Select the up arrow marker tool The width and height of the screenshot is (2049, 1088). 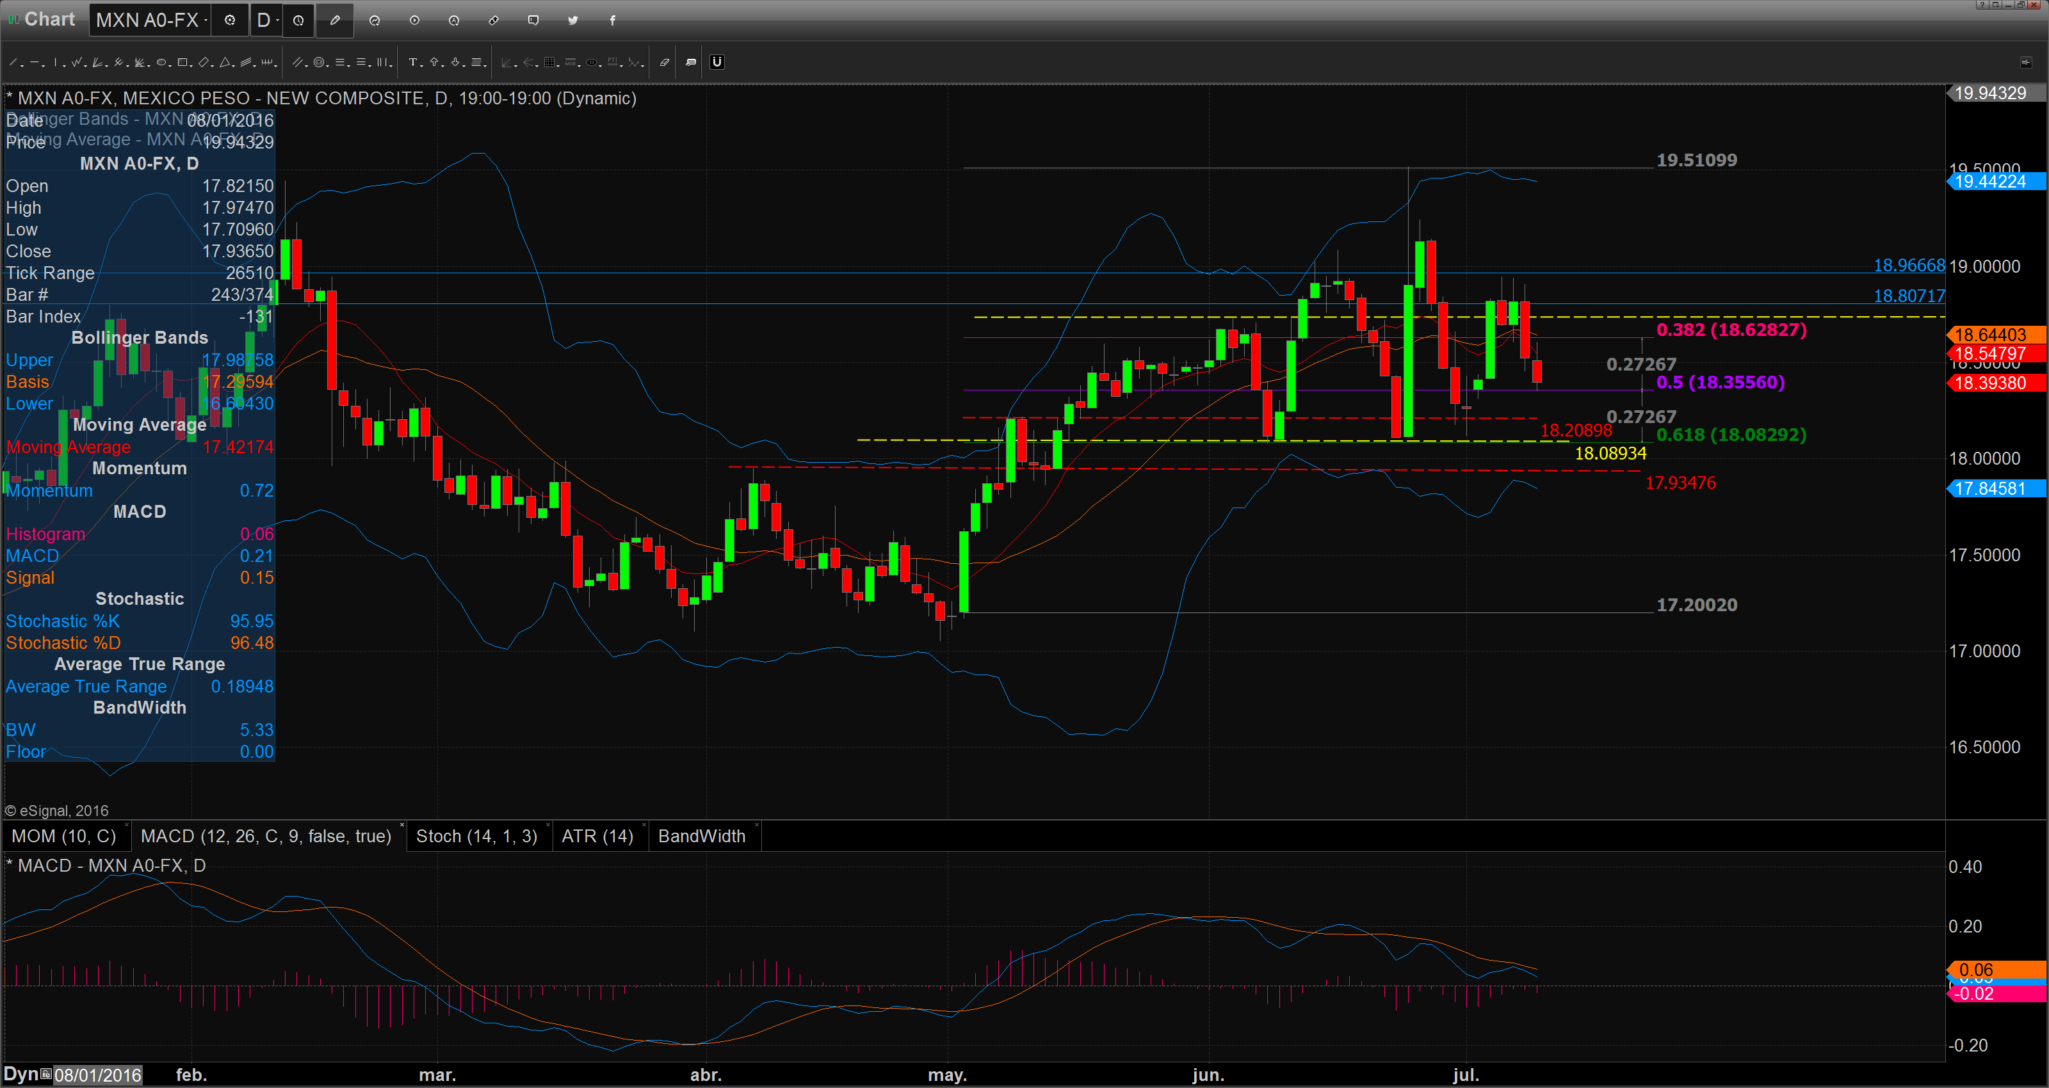[434, 62]
